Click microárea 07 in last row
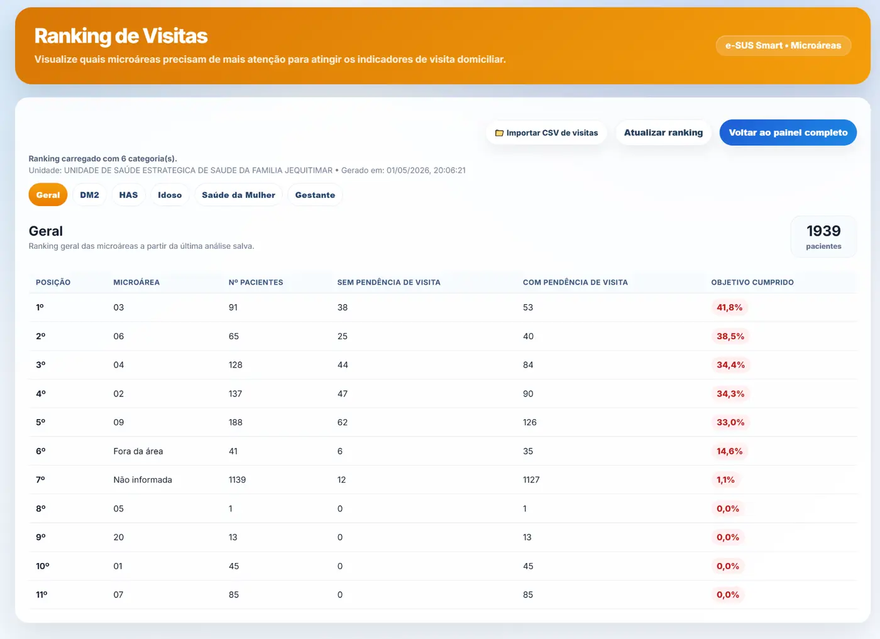 pos(118,594)
